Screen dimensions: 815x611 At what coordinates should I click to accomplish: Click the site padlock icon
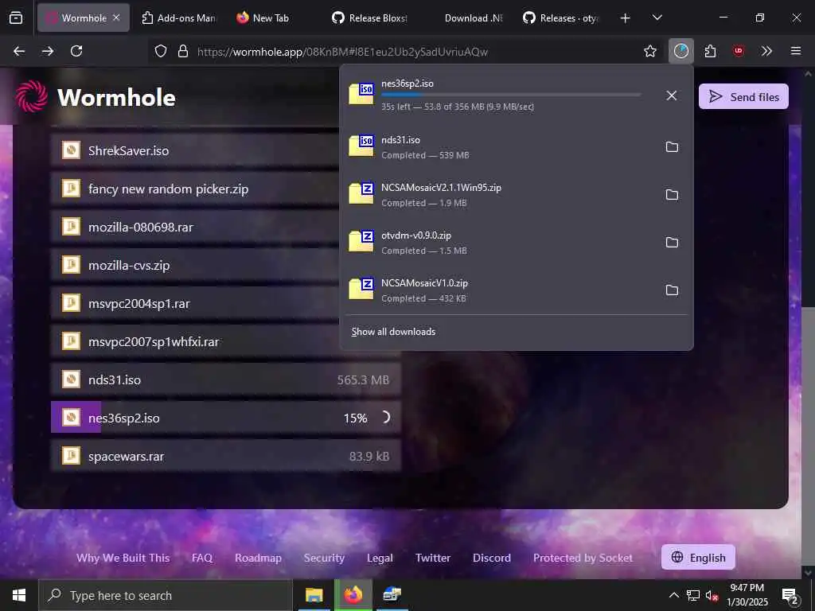pyautogui.click(x=183, y=51)
